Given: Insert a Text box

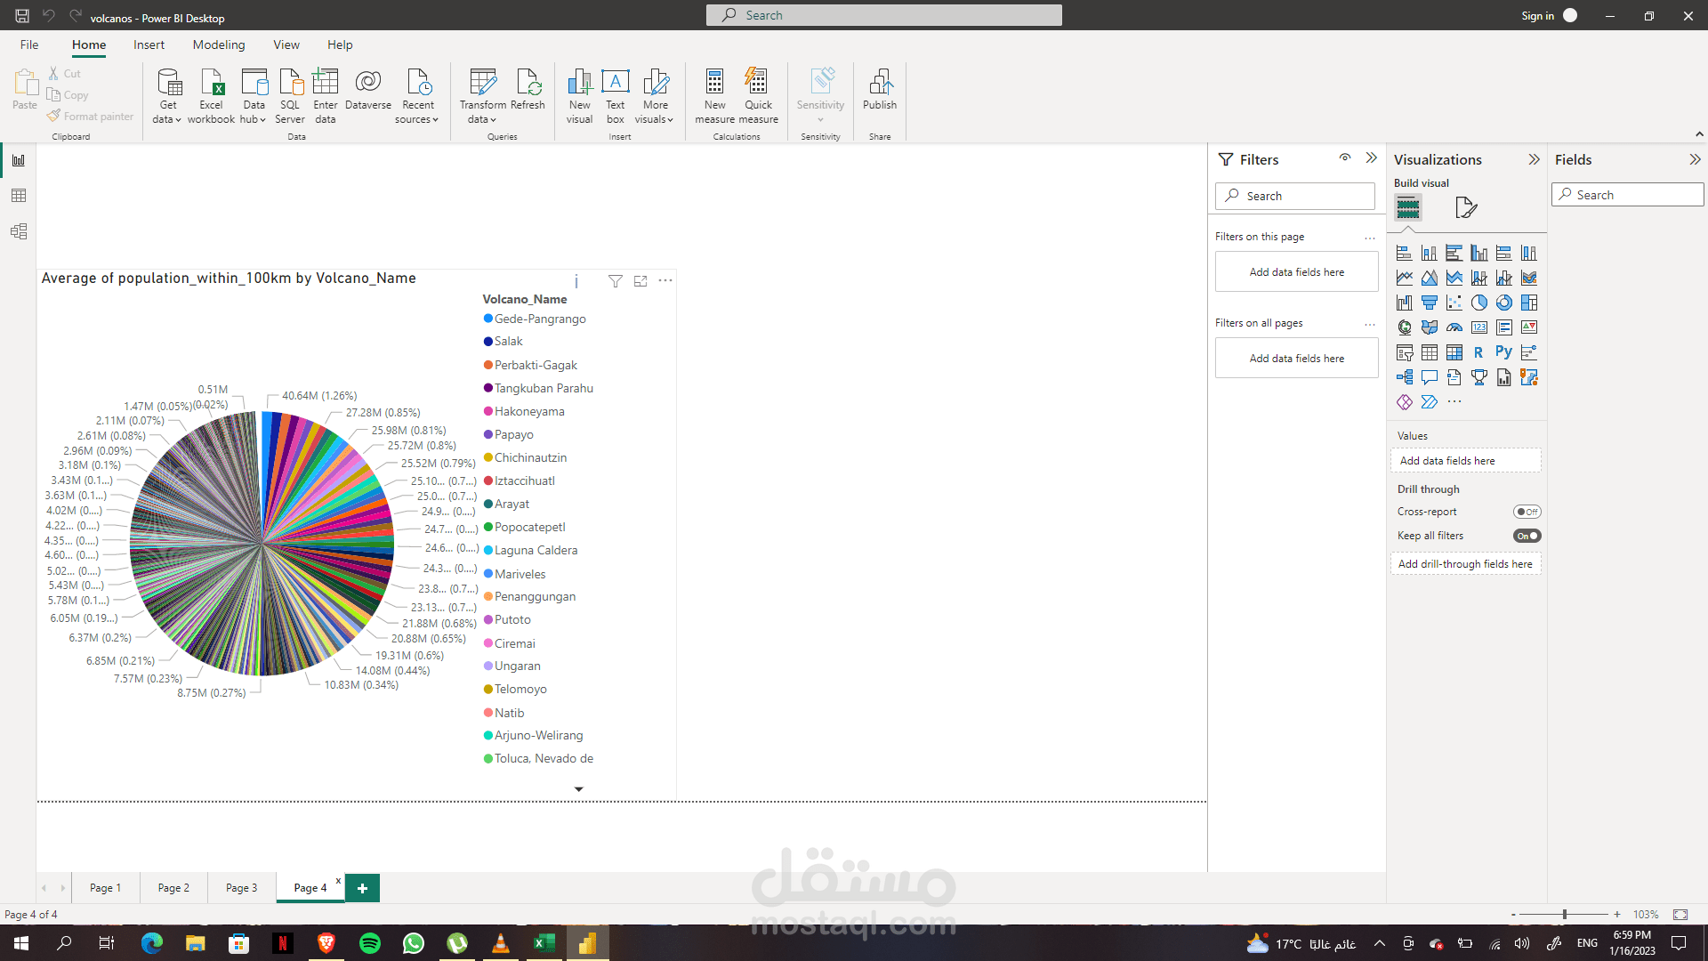Looking at the screenshot, I should (x=615, y=97).
